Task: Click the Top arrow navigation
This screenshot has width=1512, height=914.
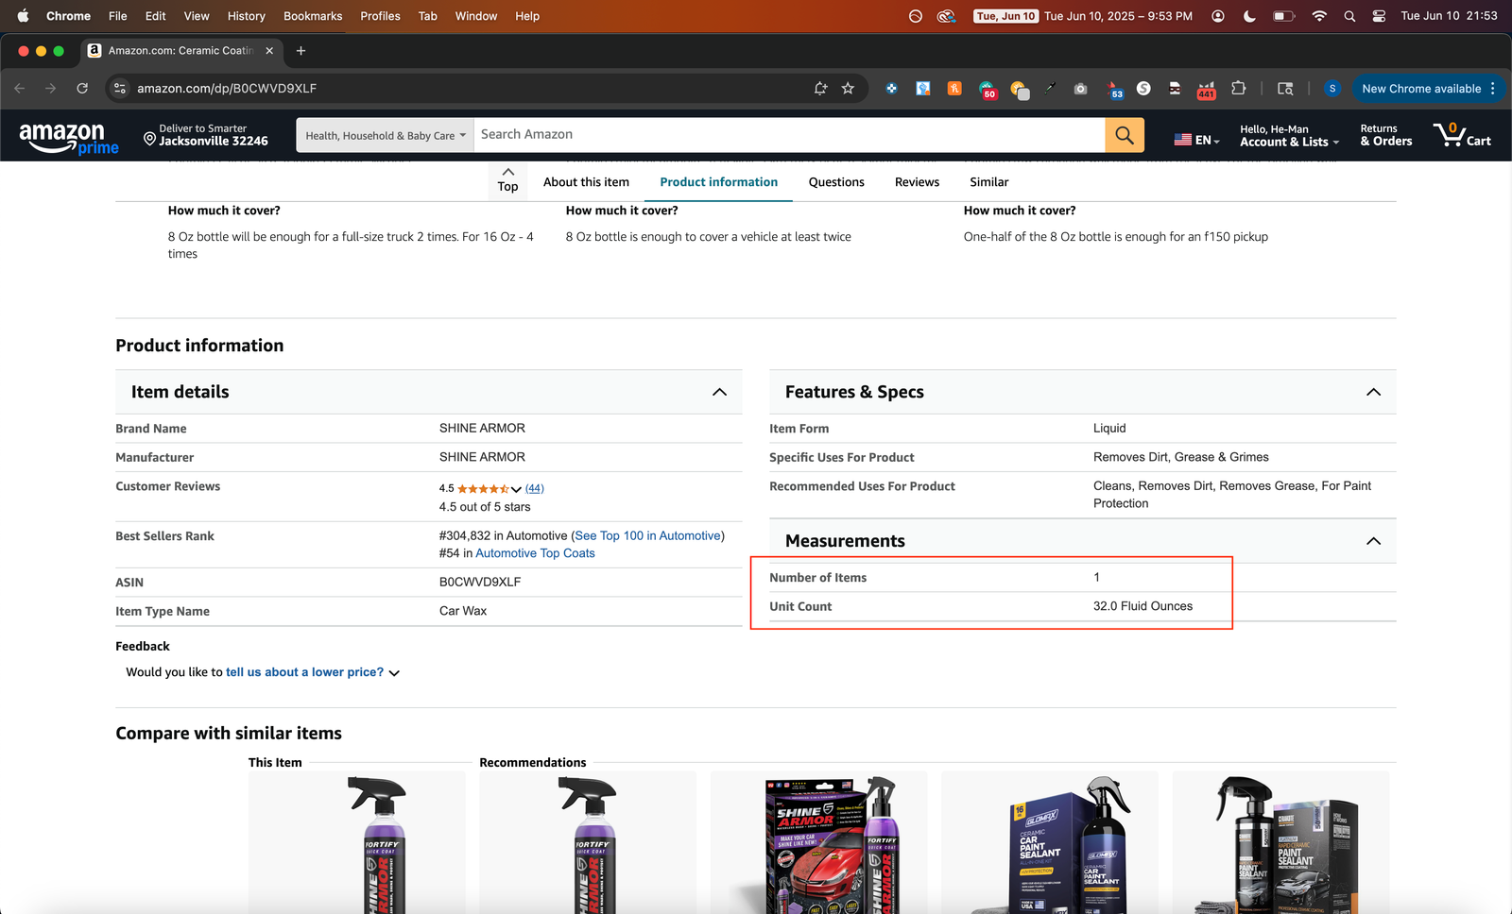Action: 507,179
